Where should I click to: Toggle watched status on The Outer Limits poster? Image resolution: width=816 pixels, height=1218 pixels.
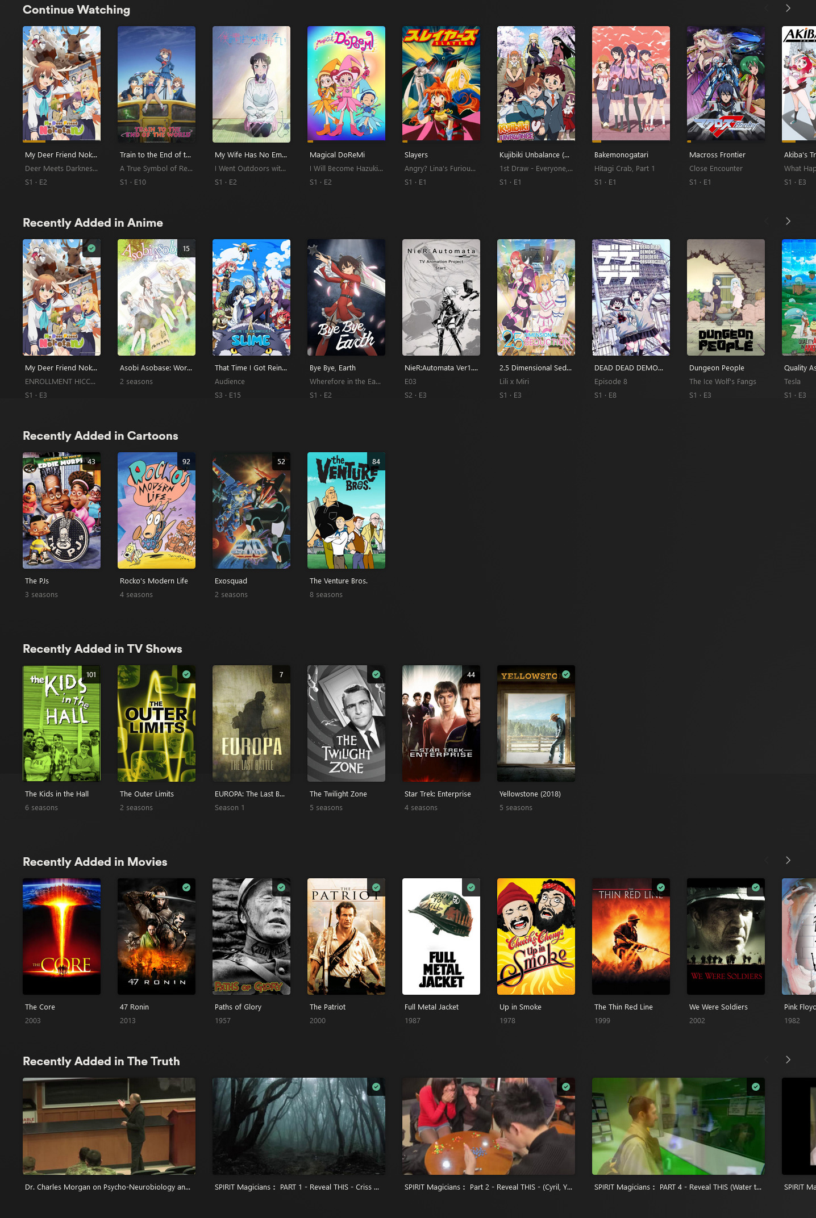click(x=186, y=674)
